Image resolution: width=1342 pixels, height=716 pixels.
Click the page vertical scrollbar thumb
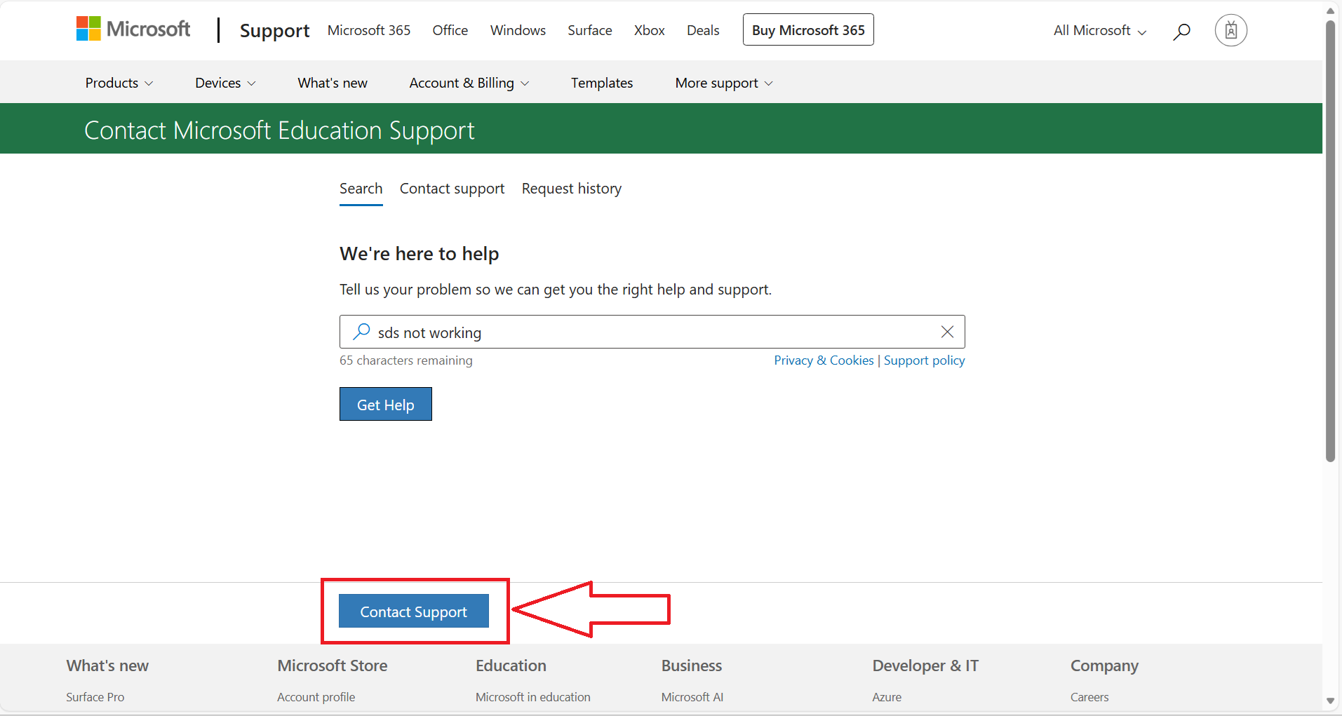click(1330, 241)
